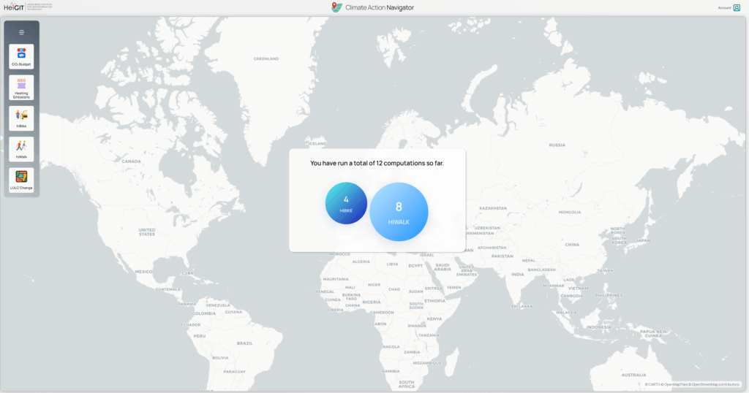Viewport: 749px width, 393px height.
Task: Open the OpenMapTiles attribution link
Action: 674,384
